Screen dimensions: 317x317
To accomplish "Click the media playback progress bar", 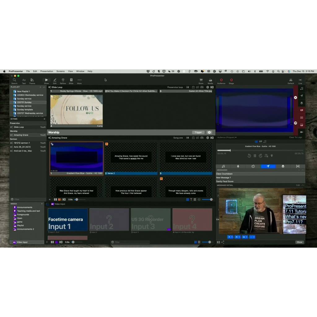I will coord(259,150).
